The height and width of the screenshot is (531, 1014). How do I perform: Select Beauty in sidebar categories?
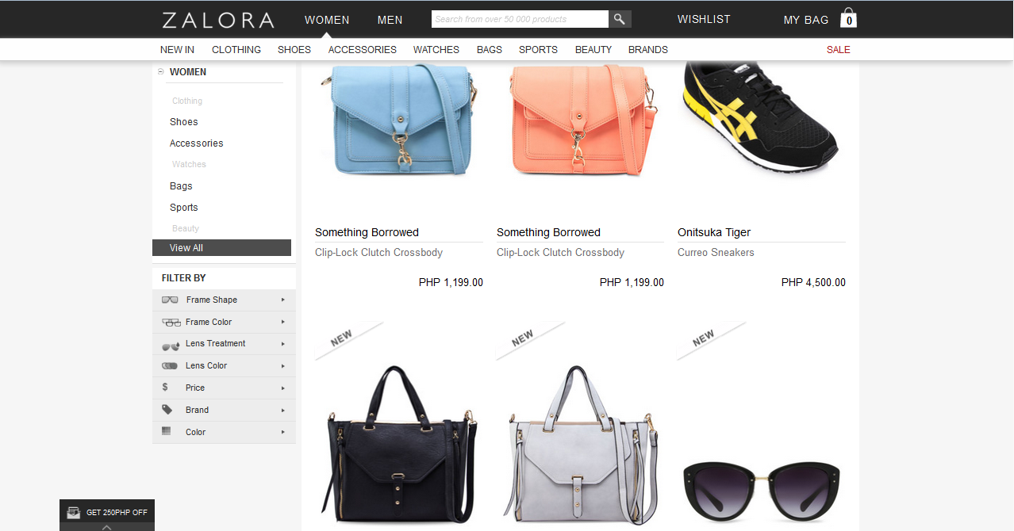[x=186, y=228]
